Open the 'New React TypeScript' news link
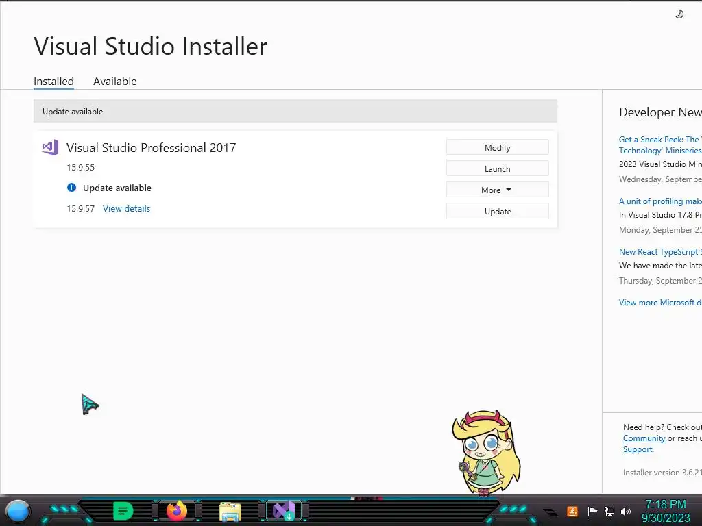Image resolution: width=702 pixels, height=526 pixels. (660, 252)
